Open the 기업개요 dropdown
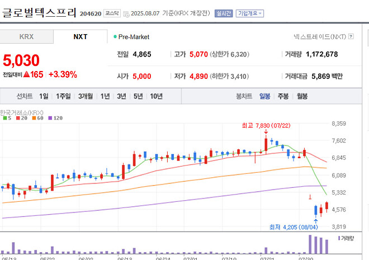This screenshot has width=369, height=260. click(x=250, y=13)
